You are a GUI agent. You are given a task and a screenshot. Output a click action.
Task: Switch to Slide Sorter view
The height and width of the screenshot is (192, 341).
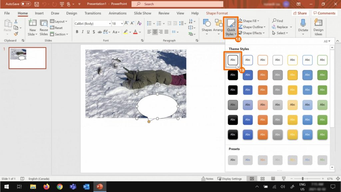tap(262, 179)
